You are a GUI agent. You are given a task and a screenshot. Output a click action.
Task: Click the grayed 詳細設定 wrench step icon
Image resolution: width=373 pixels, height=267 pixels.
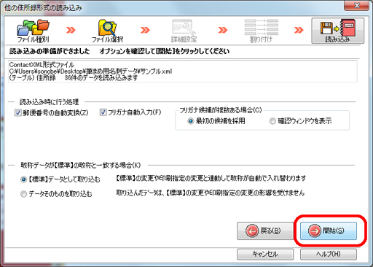pyautogui.click(x=184, y=31)
